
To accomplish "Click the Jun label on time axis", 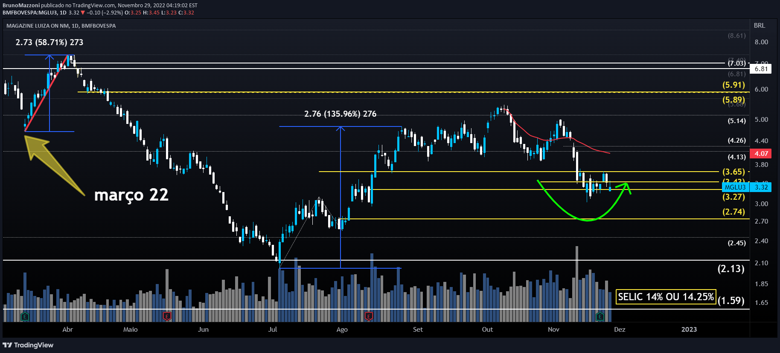I will point(203,330).
